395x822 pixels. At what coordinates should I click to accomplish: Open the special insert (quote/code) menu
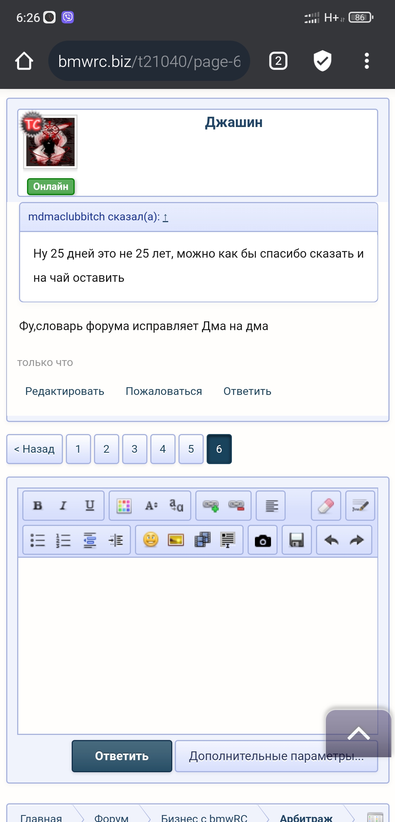228,540
